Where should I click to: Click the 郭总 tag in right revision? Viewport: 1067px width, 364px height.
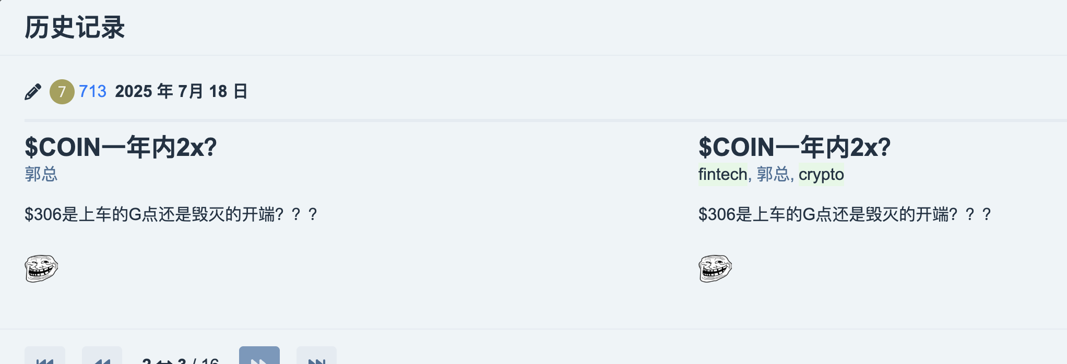[773, 174]
